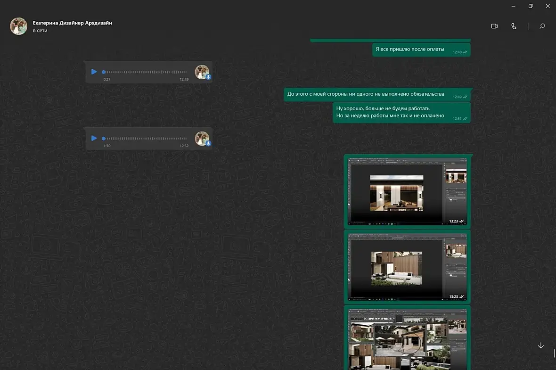The height and width of the screenshot is (370, 556).
Task: Click the avatar on the 12:49 voice message
Action: pos(202,72)
